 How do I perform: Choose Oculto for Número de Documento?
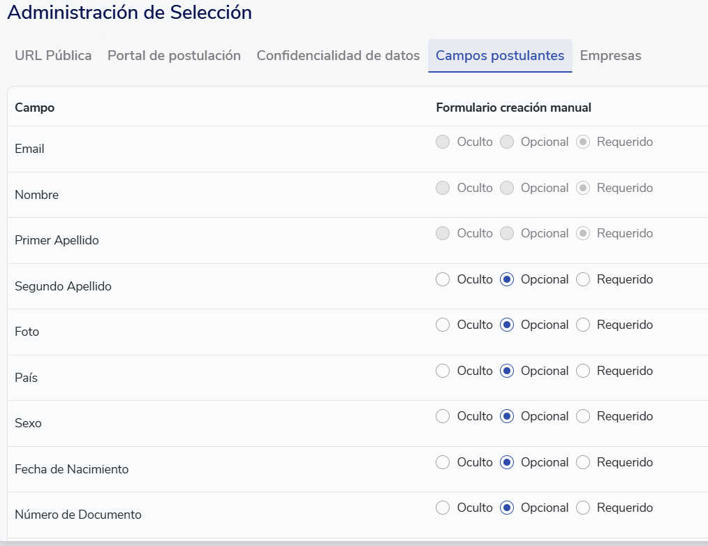click(x=443, y=508)
